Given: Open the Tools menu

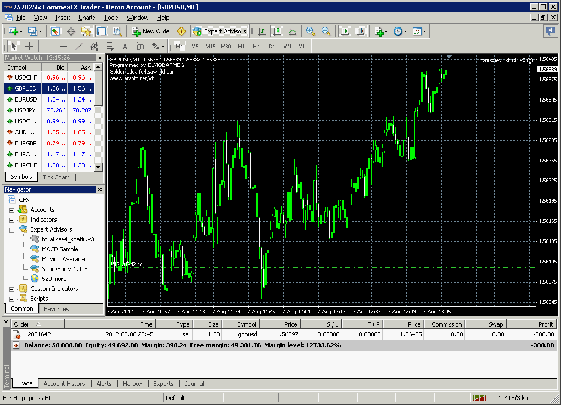Looking at the screenshot, I should [x=111, y=18].
